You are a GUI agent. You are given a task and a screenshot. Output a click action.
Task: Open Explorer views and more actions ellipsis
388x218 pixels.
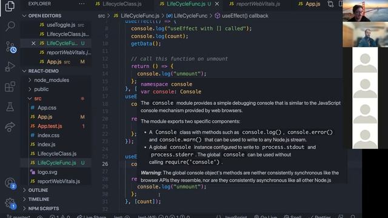[82, 4]
